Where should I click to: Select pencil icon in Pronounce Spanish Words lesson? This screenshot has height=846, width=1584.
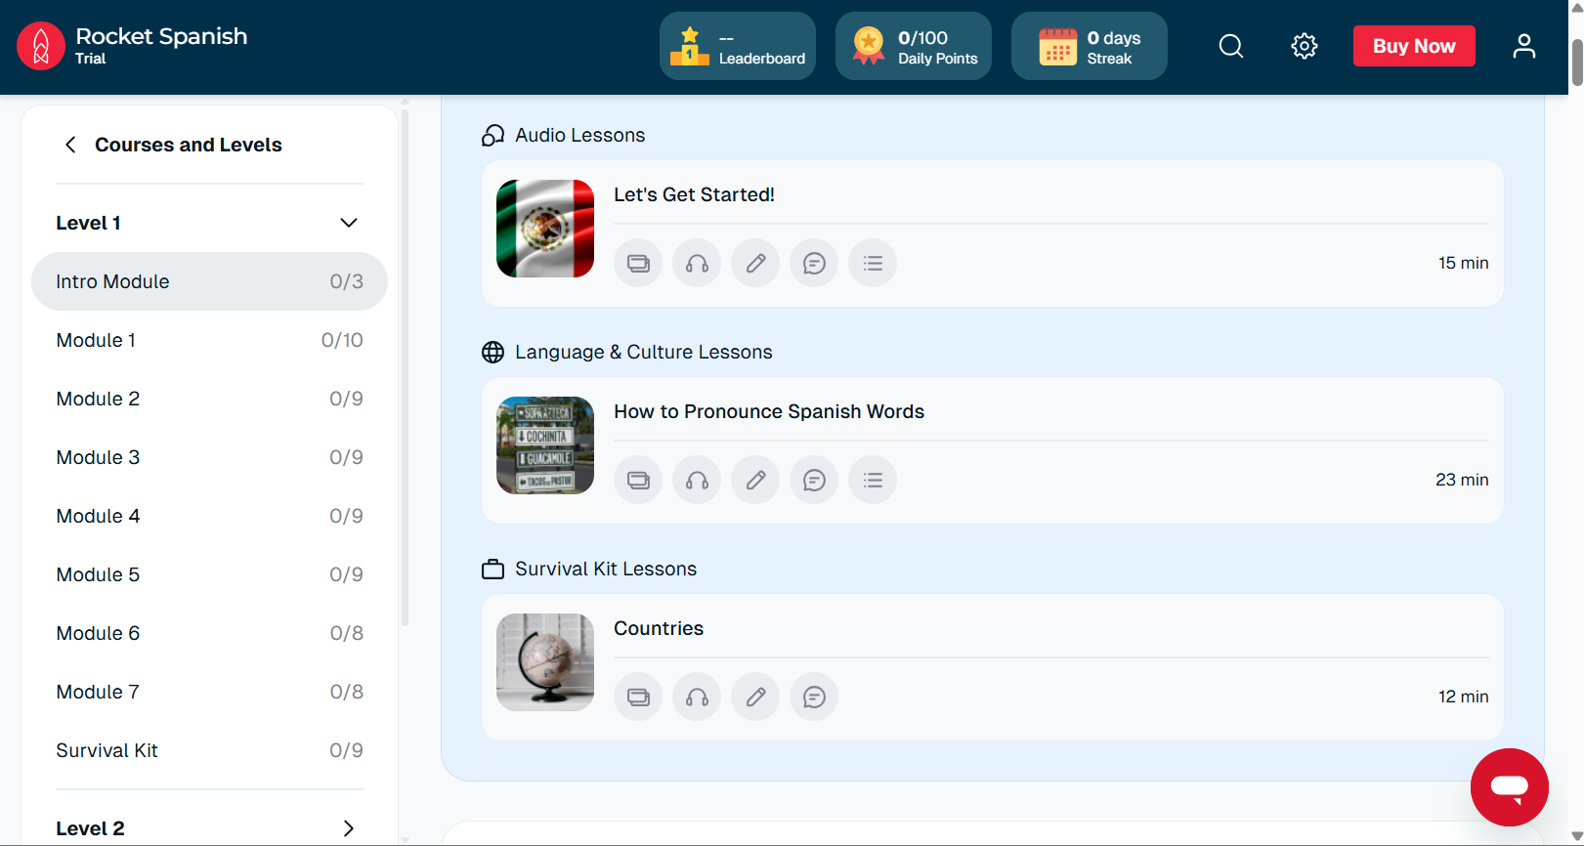pyautogui.click(x=755, y=480)
